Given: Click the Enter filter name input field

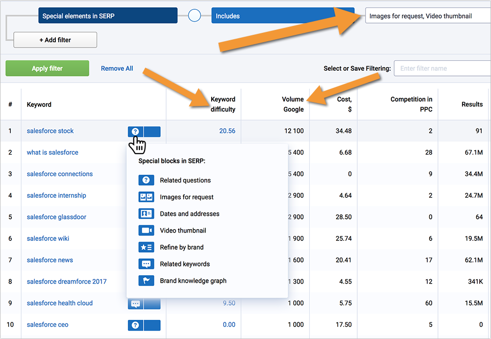Looking at the screenshot, I should (442, 68).
